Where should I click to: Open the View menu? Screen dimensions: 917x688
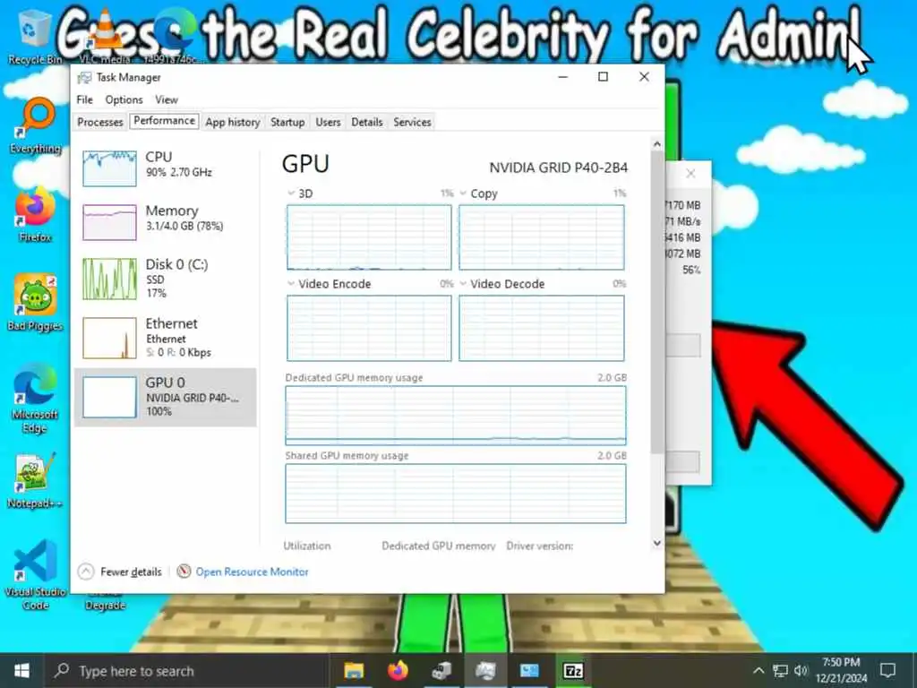coord(166,99)
